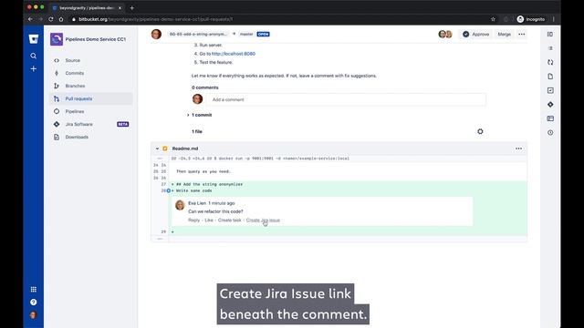Image resolution: width=584 pixels, height=328 pixels.
Task: Reload the page in the browser
Action: click(x=51, y=19)
